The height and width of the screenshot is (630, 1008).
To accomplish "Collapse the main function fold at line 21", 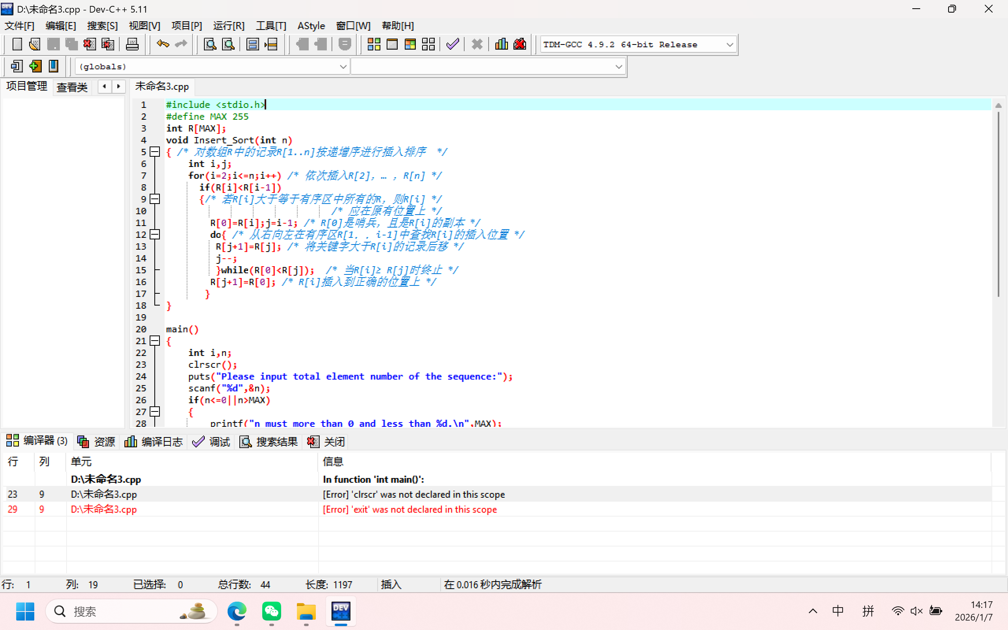I will click(x=155, y=341).
